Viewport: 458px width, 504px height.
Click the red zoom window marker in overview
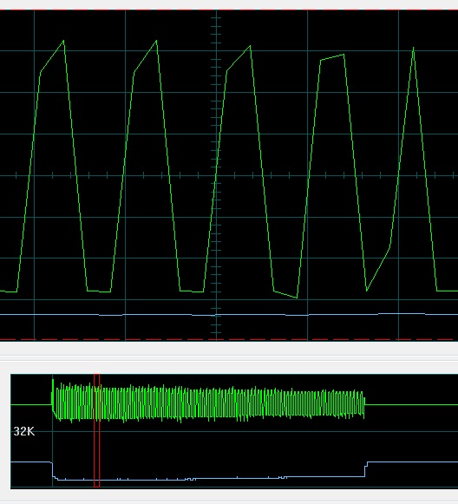point(97,430)
